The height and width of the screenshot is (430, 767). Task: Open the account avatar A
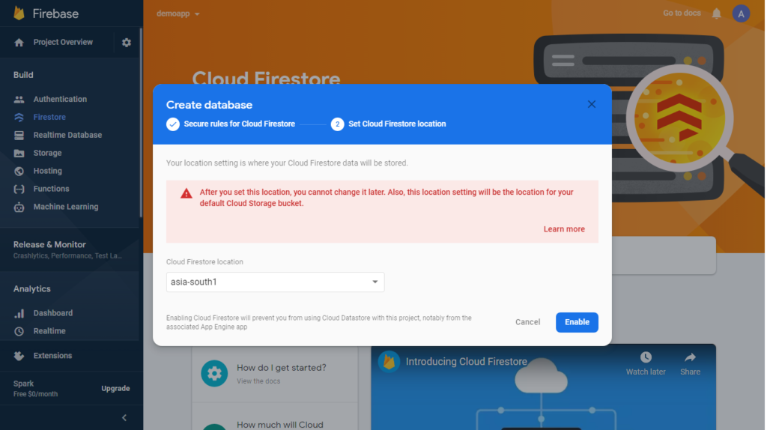point(741,13)
